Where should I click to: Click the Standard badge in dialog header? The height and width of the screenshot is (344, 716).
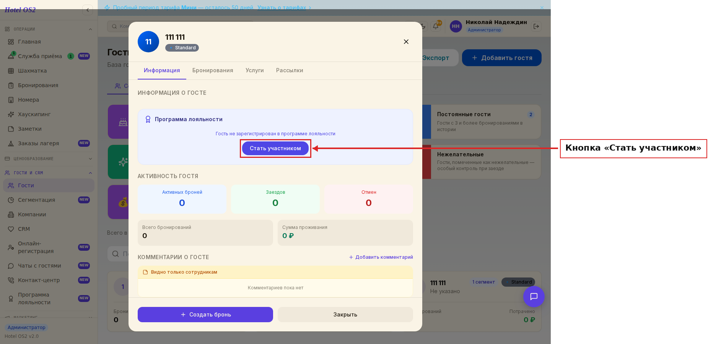point(182,48)
